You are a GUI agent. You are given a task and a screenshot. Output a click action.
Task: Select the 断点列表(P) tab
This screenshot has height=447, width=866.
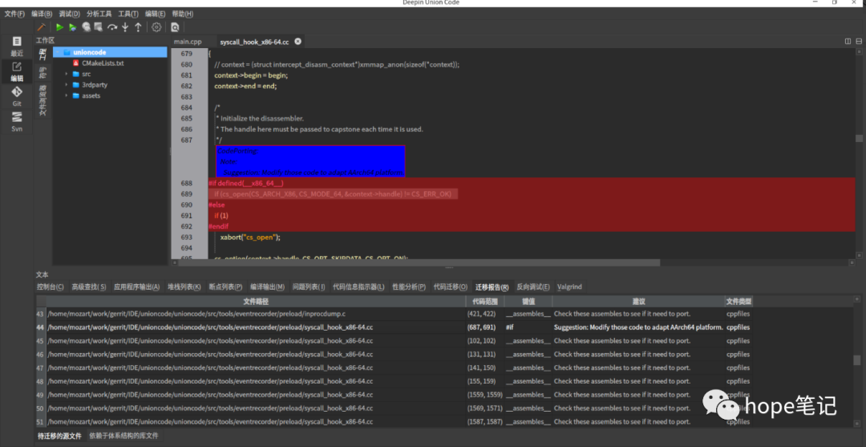click(225, 286)
